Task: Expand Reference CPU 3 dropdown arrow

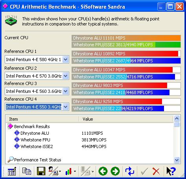Action: coord(66,91)
